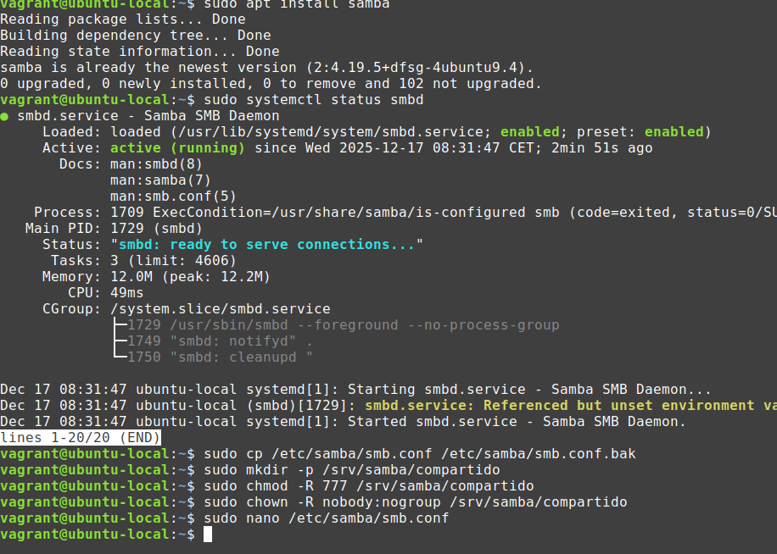Image resolution: width=777 pixels, height=554 pixels.
Task: Open the man:samba(7) docs reference
Action: pos(161,180)
